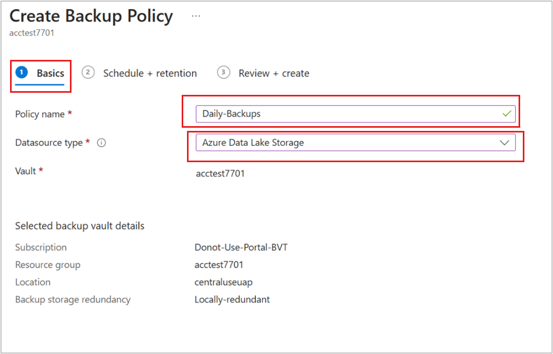553x354 pixels.
Task: Select the Basics tab
Action: [40, 74]
